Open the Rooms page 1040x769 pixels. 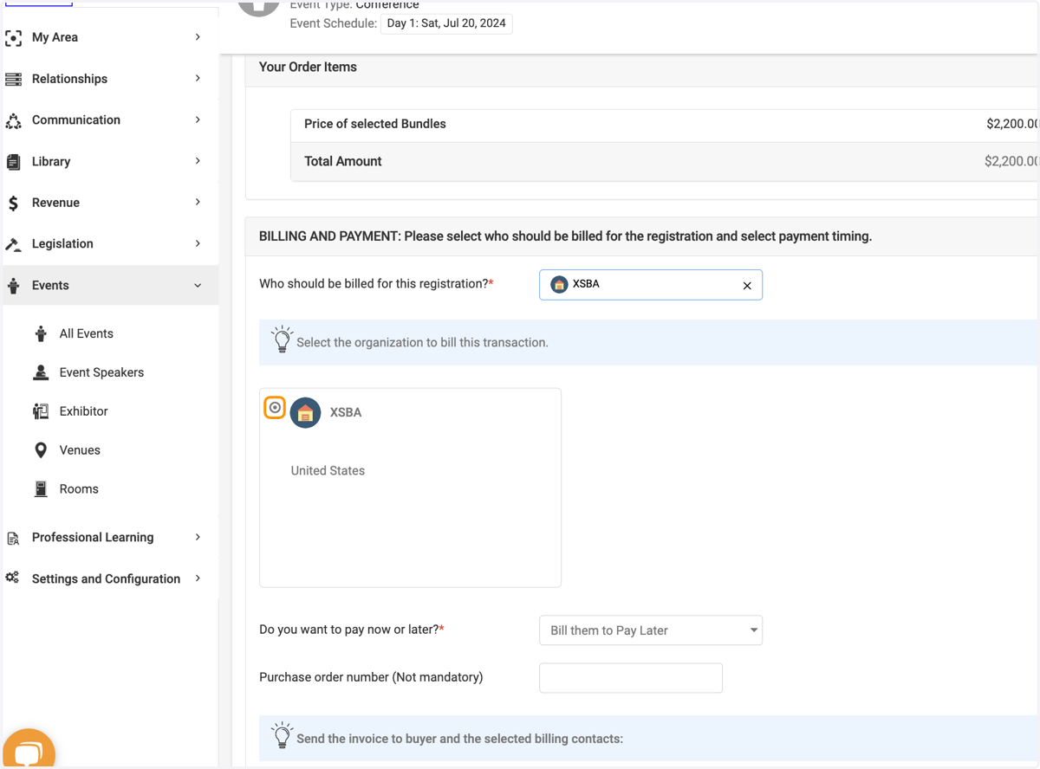point(79,489)
